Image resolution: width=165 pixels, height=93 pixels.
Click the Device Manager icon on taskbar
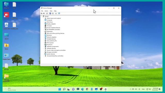[105, 89]
